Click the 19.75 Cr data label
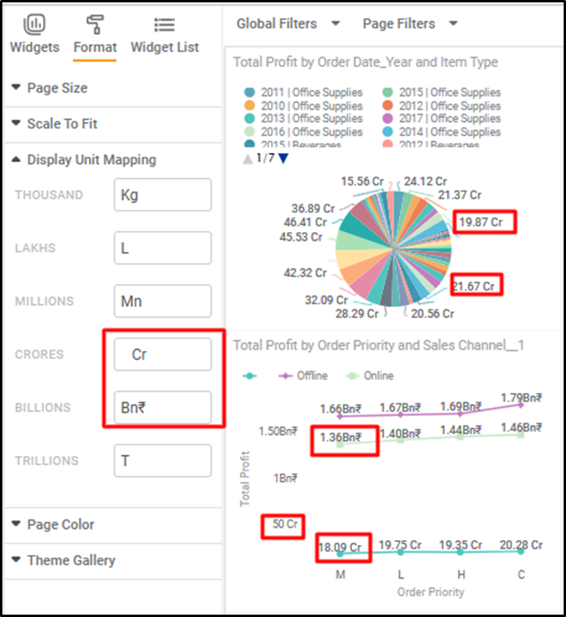566x617 pixels. tap(400, 545)
